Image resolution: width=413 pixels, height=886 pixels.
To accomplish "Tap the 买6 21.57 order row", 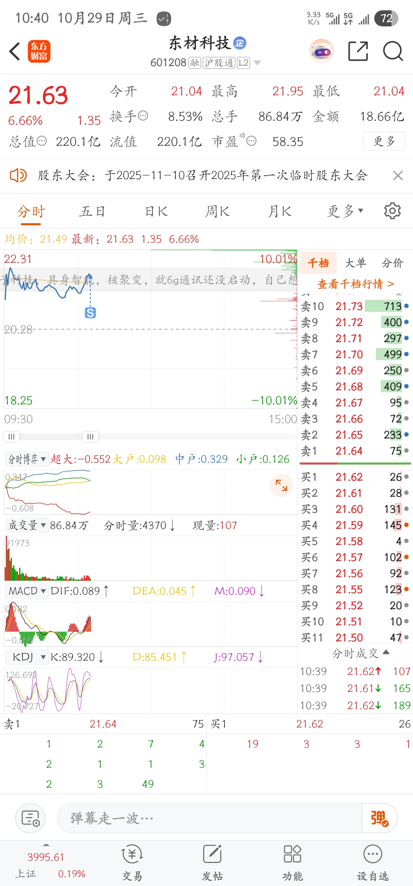I will point(355,557).
